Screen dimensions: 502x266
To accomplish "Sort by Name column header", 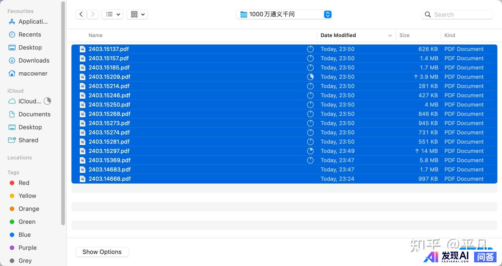I will pos(95,35).
